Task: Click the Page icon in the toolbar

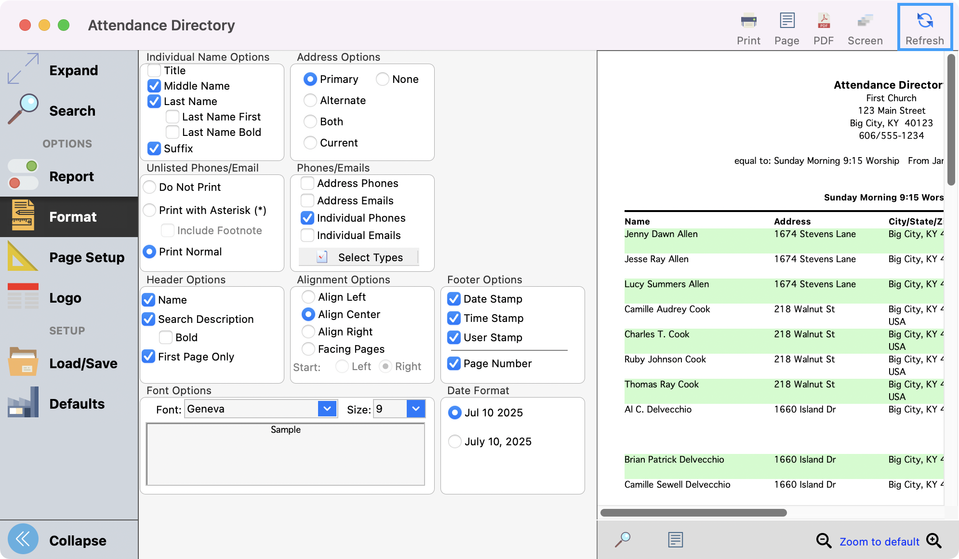Action: pyautogui.click(x=786, y=22)
